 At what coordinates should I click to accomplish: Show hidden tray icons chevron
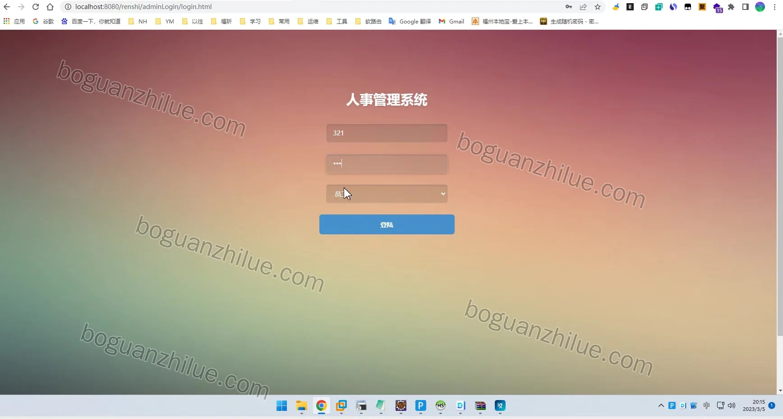point(661,405)
